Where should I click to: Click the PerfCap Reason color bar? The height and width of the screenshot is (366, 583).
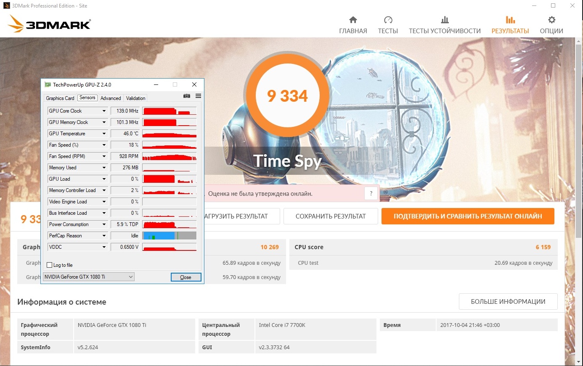click(x=170, y=236)
